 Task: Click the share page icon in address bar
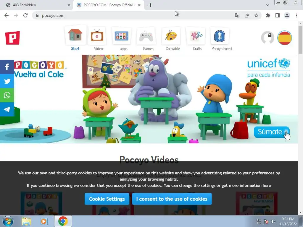click(247, 15)
